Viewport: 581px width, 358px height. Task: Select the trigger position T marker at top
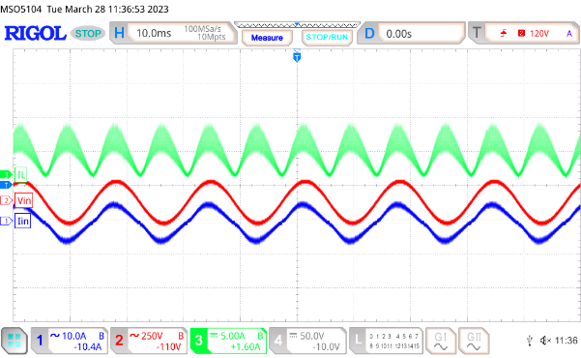point(297,57)
